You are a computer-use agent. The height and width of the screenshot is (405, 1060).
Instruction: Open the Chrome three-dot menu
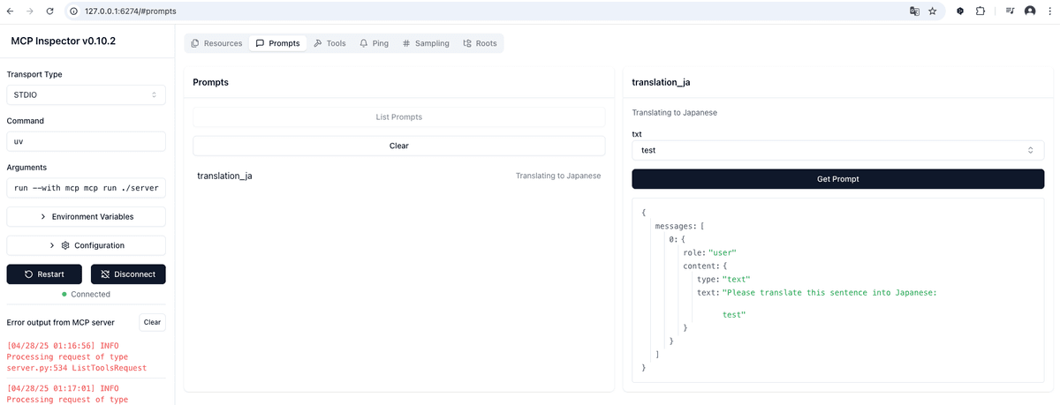point(1049,11)
